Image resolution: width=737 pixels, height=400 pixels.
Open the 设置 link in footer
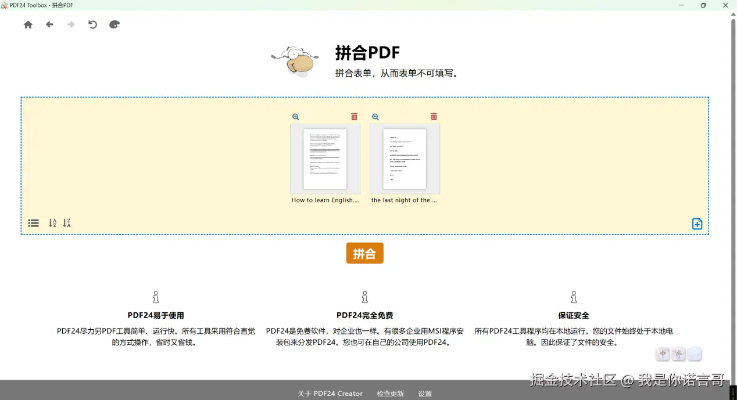pos(425,394)
